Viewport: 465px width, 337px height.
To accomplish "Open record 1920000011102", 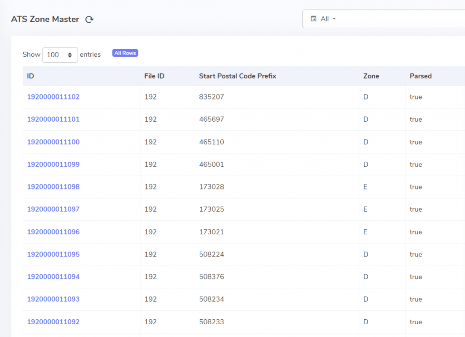I will pyautogui.click(x=53, y=97).
